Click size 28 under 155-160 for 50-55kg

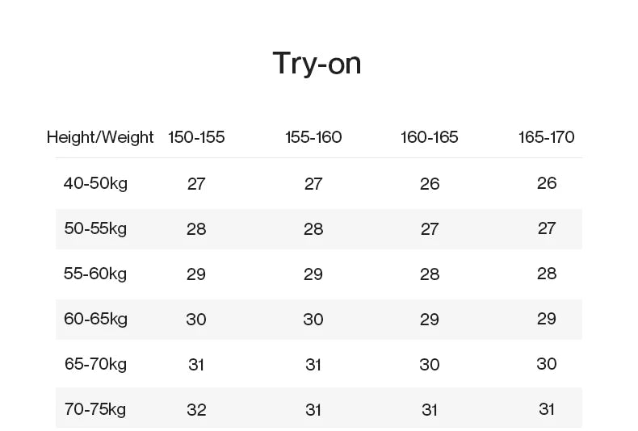(x=313, y=229)
